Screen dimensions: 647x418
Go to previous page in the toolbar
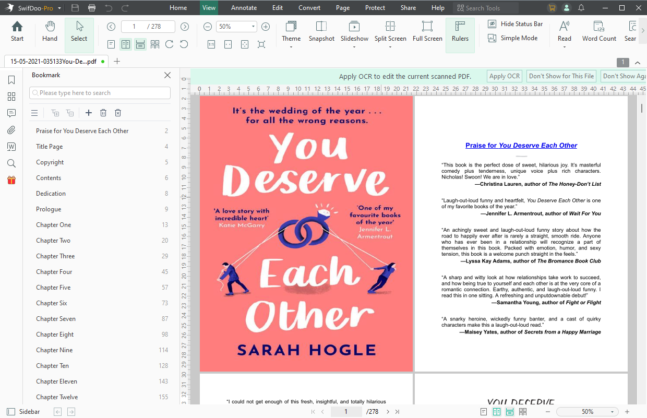tap(111, 27)
